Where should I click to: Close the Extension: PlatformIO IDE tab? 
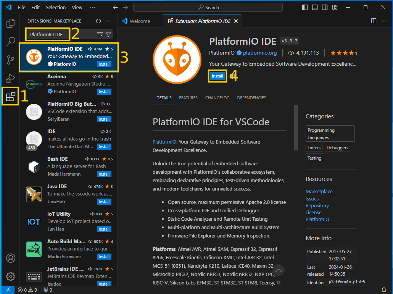click(236, 21)
